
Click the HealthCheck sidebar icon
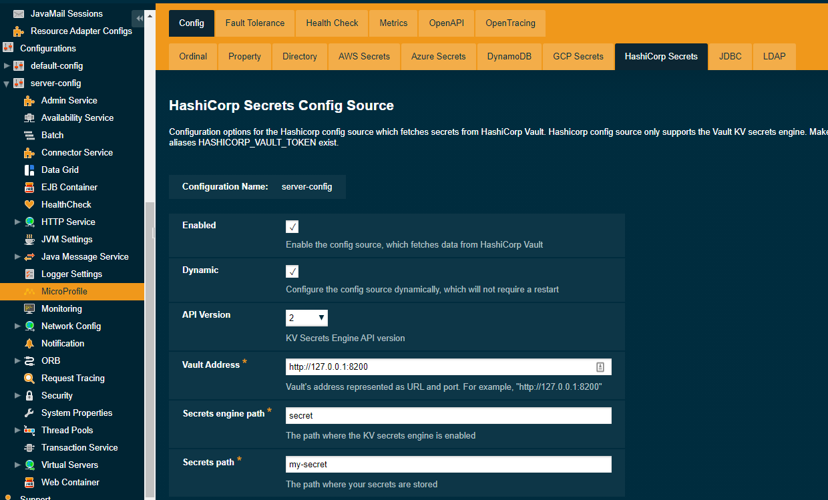[29, 204]
